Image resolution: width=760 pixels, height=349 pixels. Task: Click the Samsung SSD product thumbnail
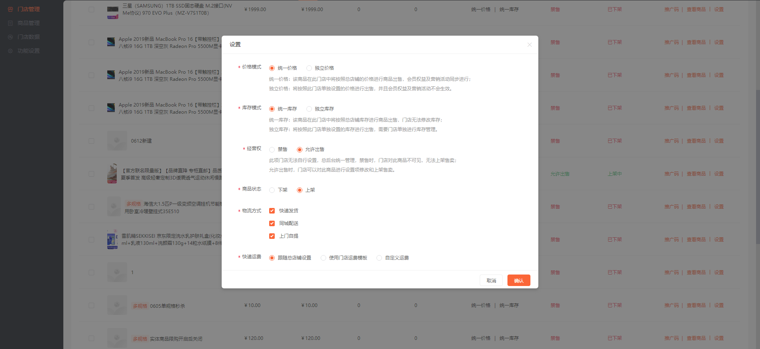point(113,12)
